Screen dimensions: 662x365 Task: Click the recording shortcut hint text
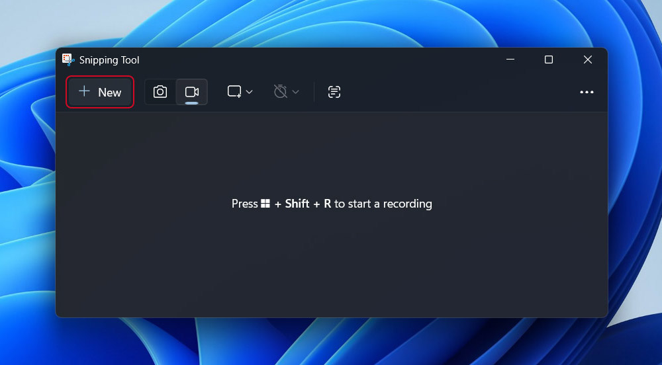332,204
